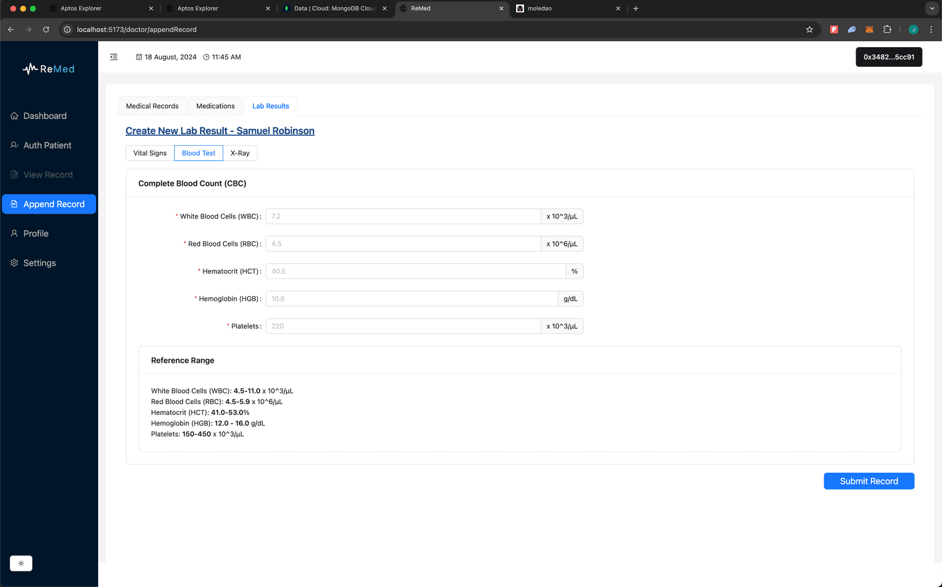Image resolution: width=942 pixels, height=587 pixels.
Task: Click Hematocrit (HCT): 41.0-53.0% reference line
Action: [x=200, y=412]
